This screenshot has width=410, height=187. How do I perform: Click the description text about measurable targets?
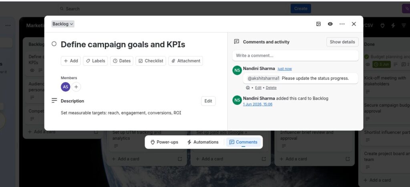tap(121, 113)
